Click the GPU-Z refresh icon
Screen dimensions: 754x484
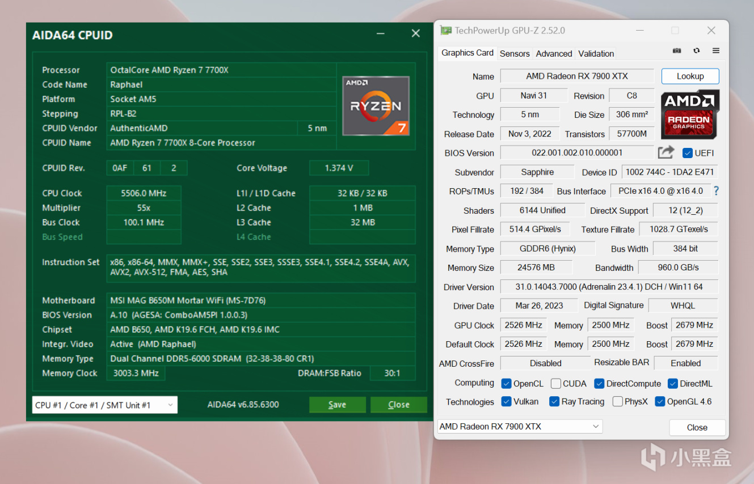tap(697, 51)
